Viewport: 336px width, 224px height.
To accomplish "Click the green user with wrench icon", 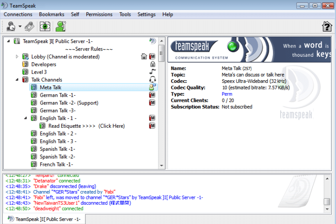I will (60, 27).
